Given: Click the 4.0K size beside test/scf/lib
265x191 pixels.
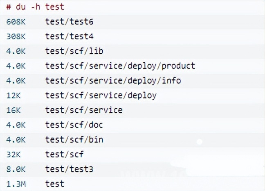Looking at the screenshot, I should pyautogui.click(x=16, y=51).
